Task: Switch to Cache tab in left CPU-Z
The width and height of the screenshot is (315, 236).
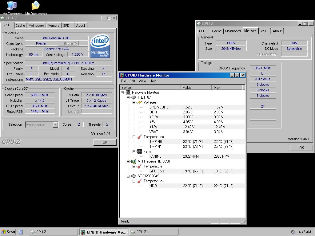Action: click(x=20, y=26)
